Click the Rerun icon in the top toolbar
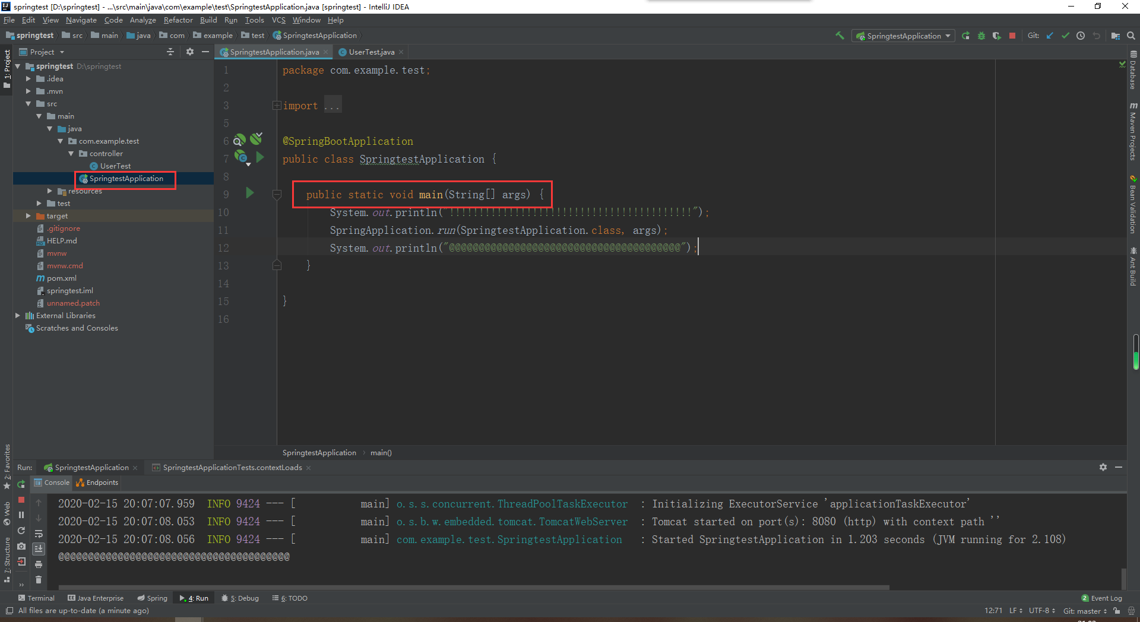The image size is (1140, 622). (966, 36)
